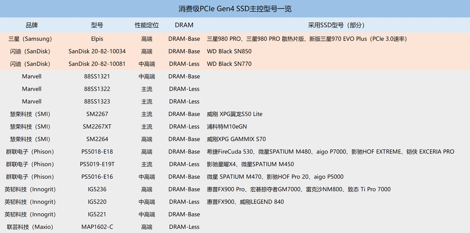Click the 威刚 XPG翼龙S50 Lite cell
This screenshot has height=233, width=470.
[x=235, y=114]
